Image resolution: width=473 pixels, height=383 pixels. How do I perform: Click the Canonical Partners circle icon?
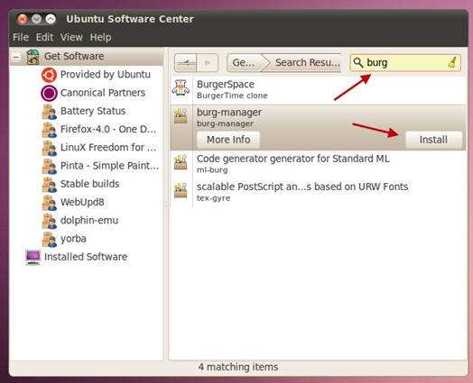49,93
